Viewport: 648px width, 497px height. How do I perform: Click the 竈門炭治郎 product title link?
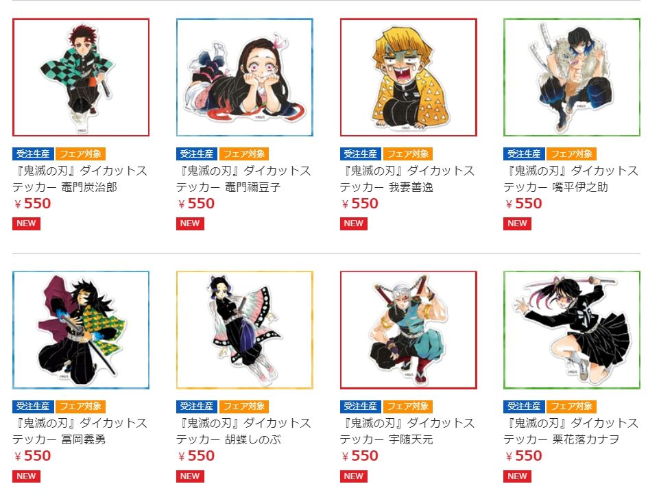coord(80,179)
